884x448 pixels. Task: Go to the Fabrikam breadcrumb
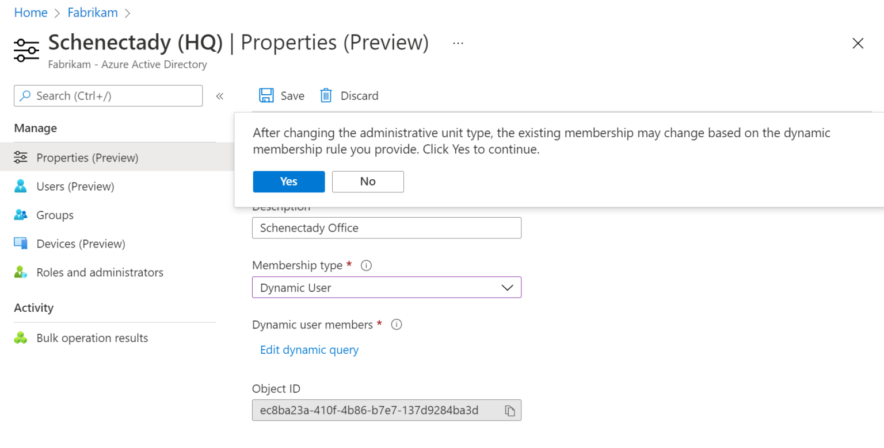(93, 13)
